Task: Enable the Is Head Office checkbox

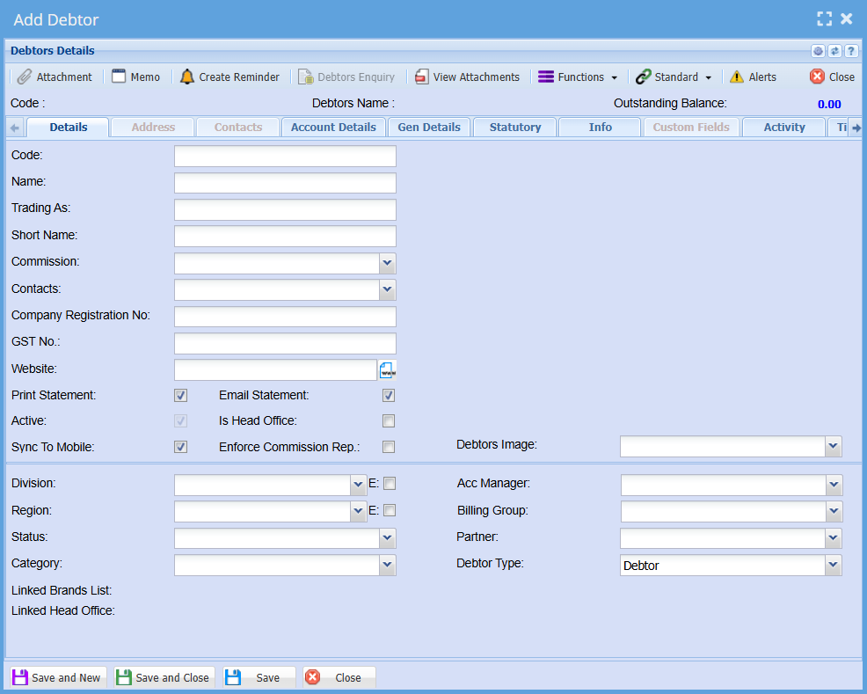Action: coord(389,421)
